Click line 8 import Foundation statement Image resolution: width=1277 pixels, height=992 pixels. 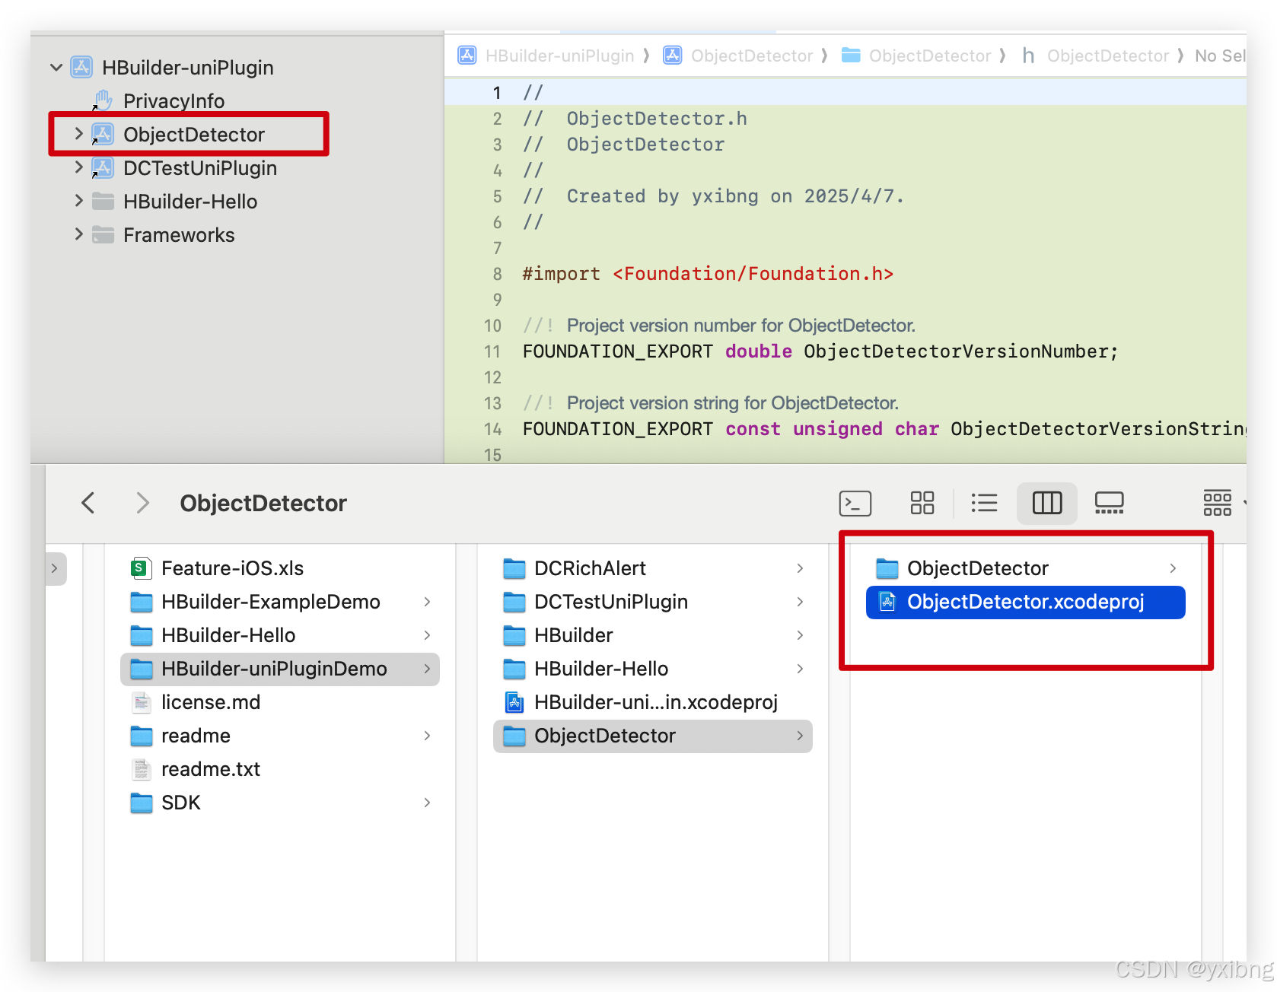(x=708, y=274)
